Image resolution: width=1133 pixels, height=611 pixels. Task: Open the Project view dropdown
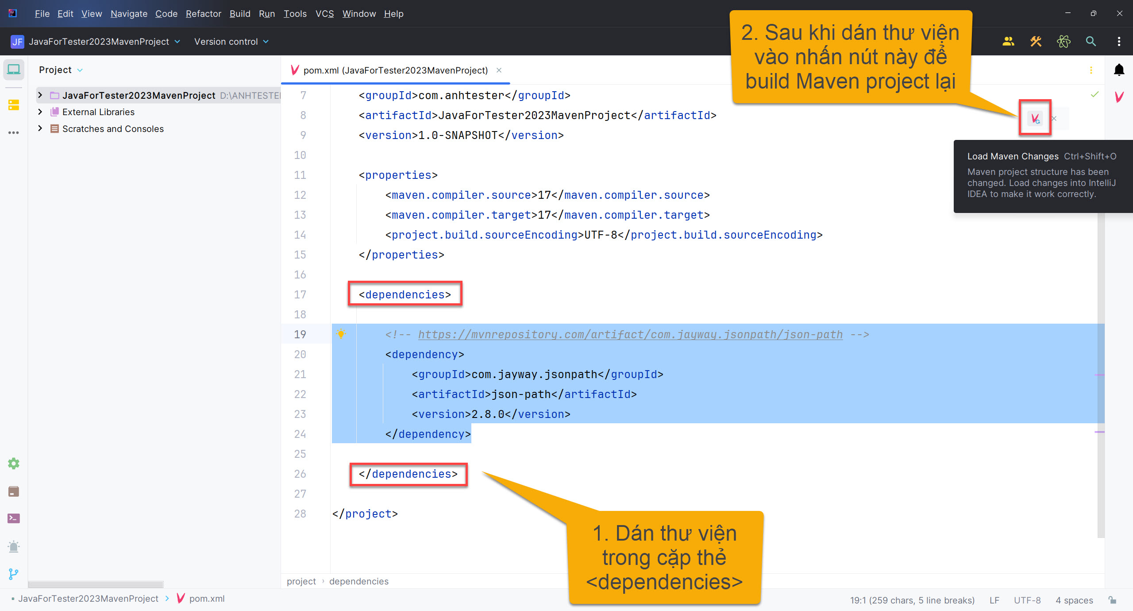click(x=61, y=70)
